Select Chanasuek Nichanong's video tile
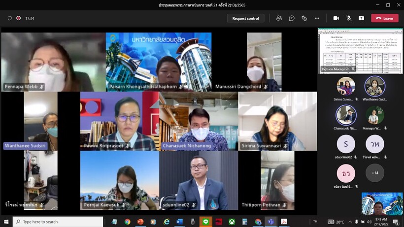404x227 pixels. point(199,121)
